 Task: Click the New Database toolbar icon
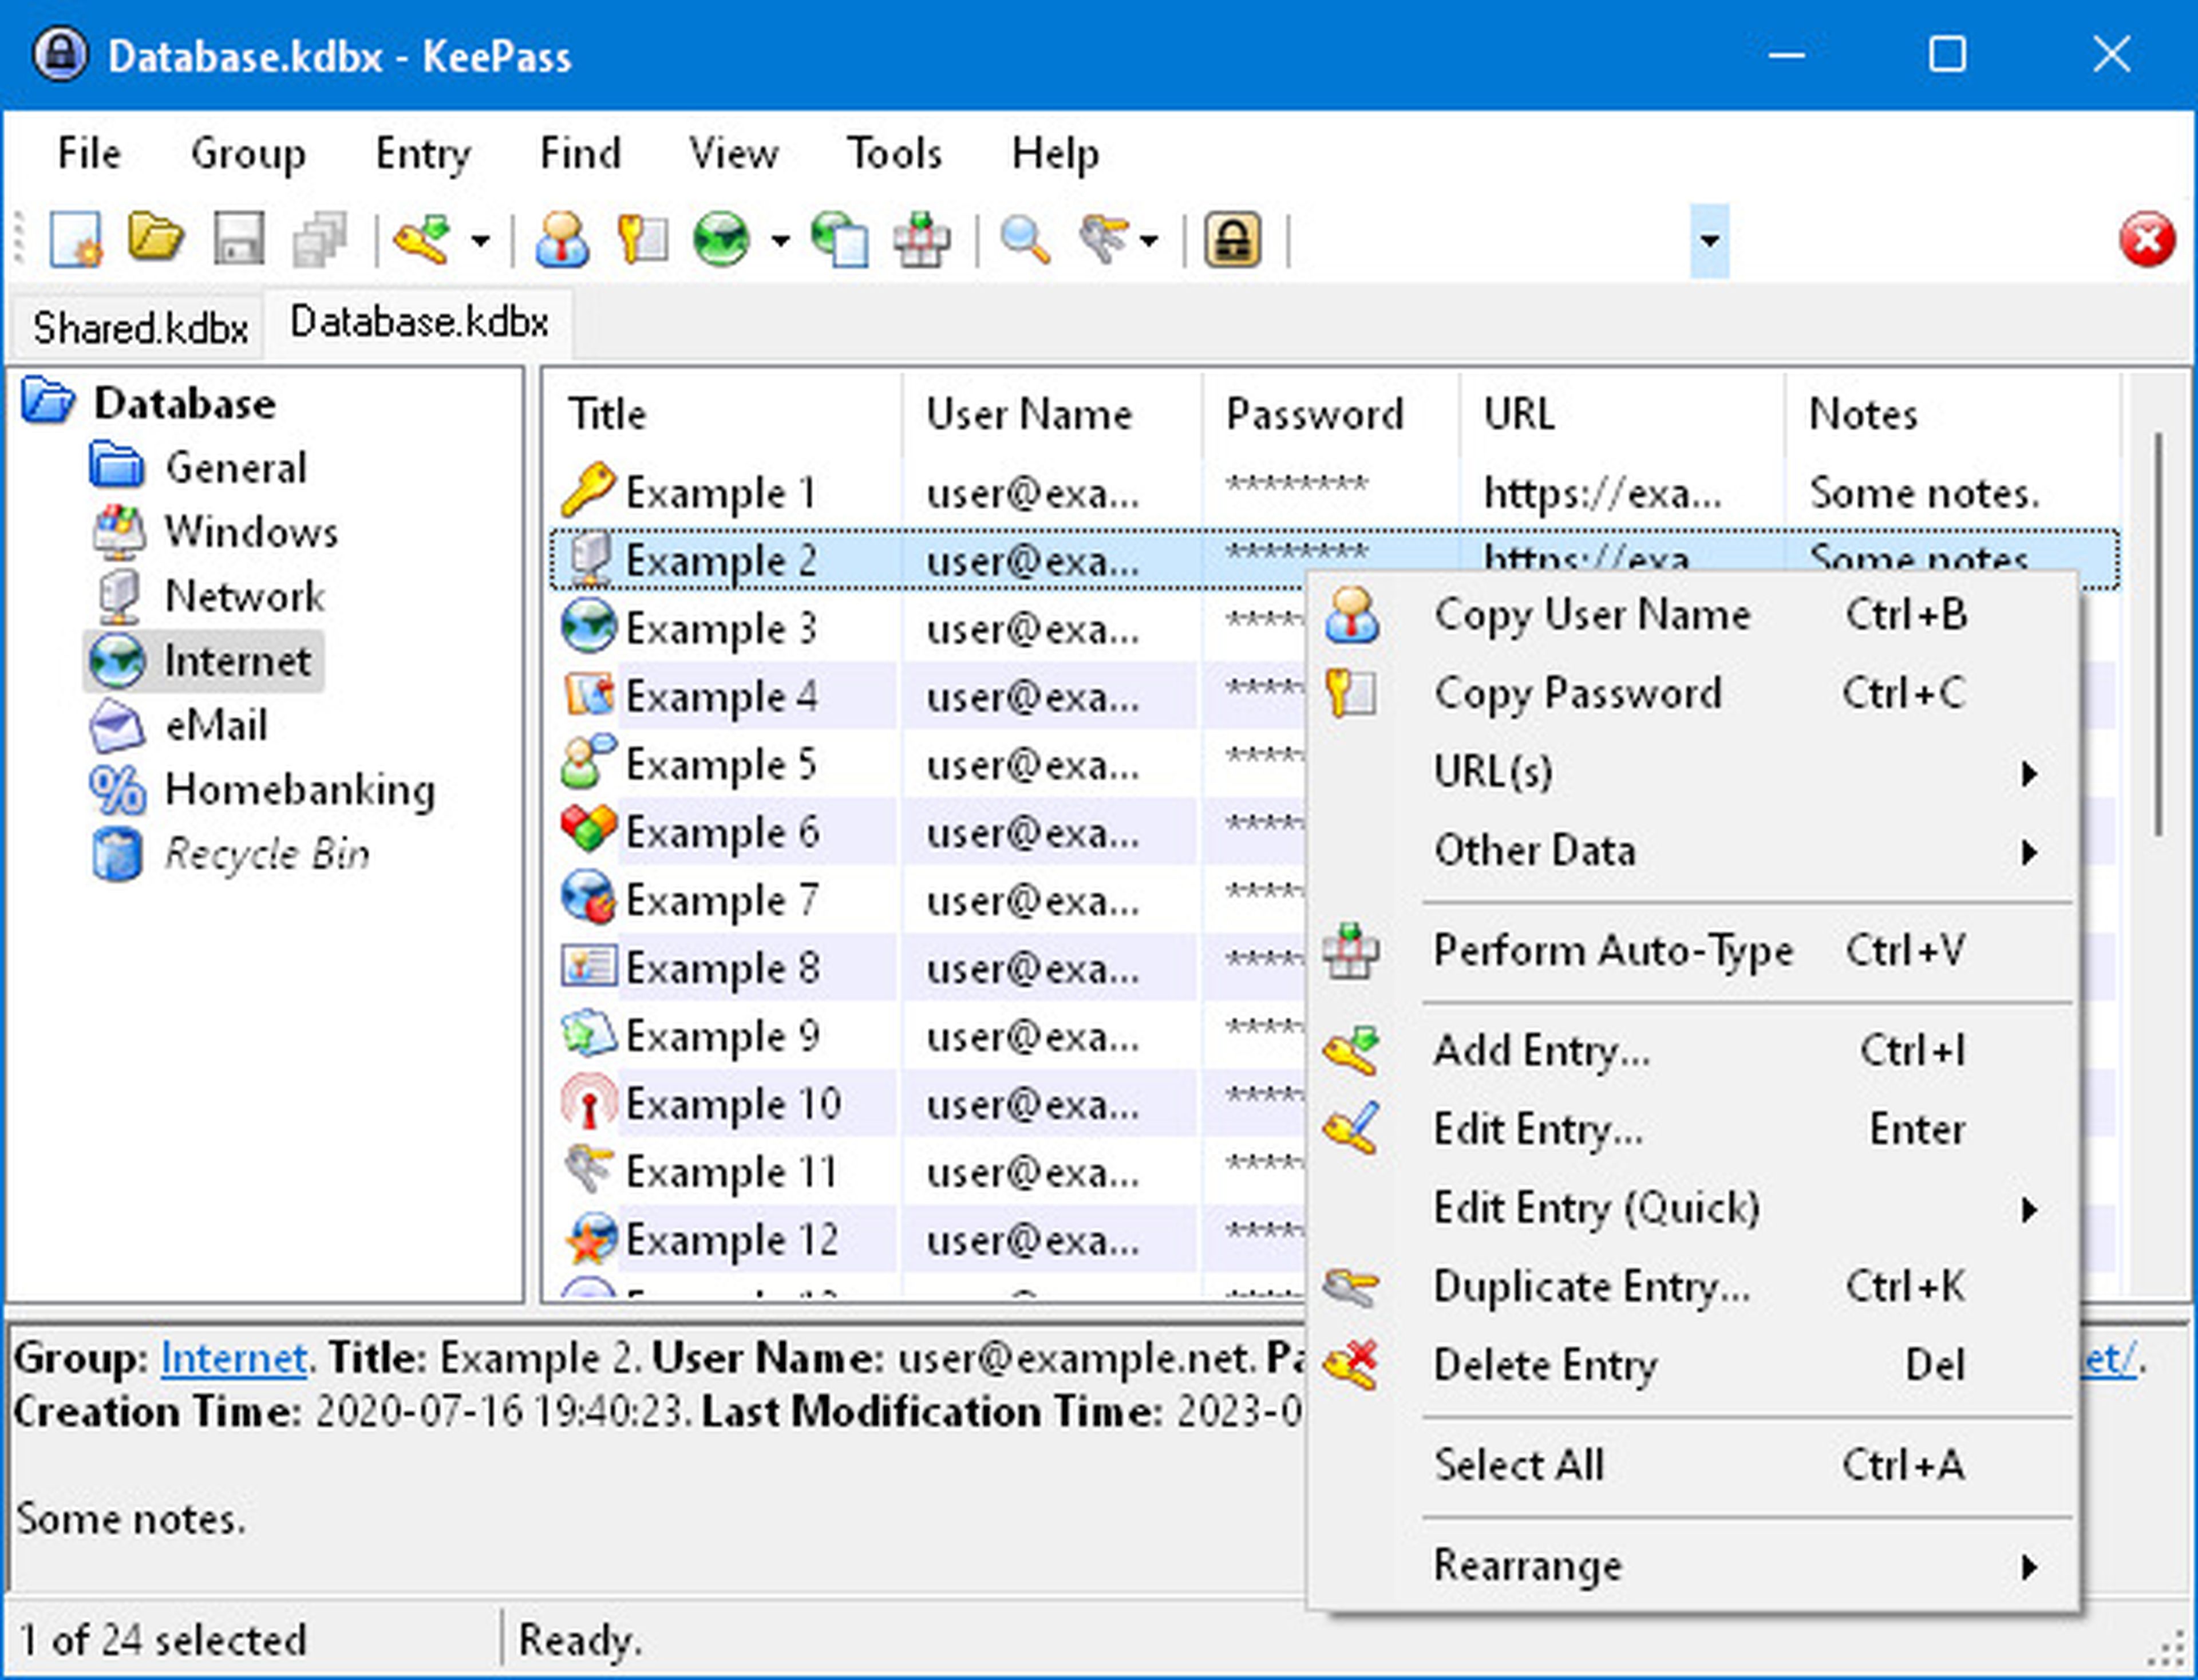tap(76, 240)
